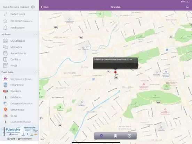Select Useful Information menu entry

(x=21, y=122)
